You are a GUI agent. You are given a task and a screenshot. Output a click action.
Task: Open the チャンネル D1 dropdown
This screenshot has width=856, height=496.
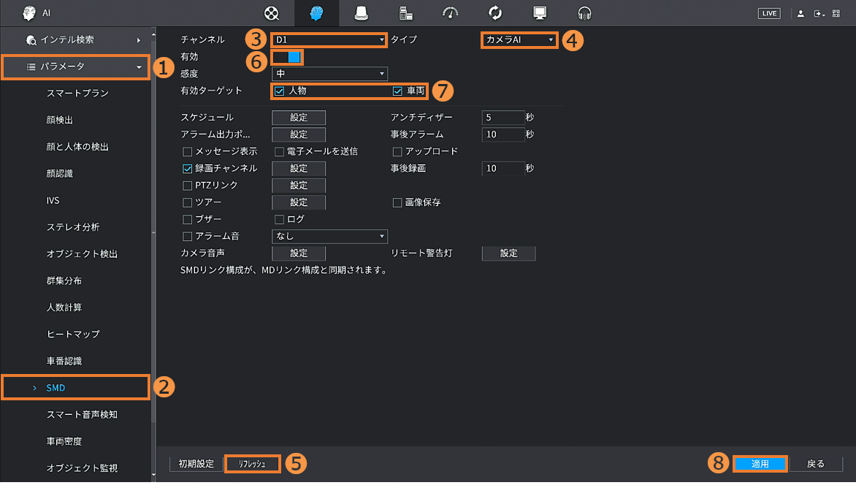[x=329, y=39]
